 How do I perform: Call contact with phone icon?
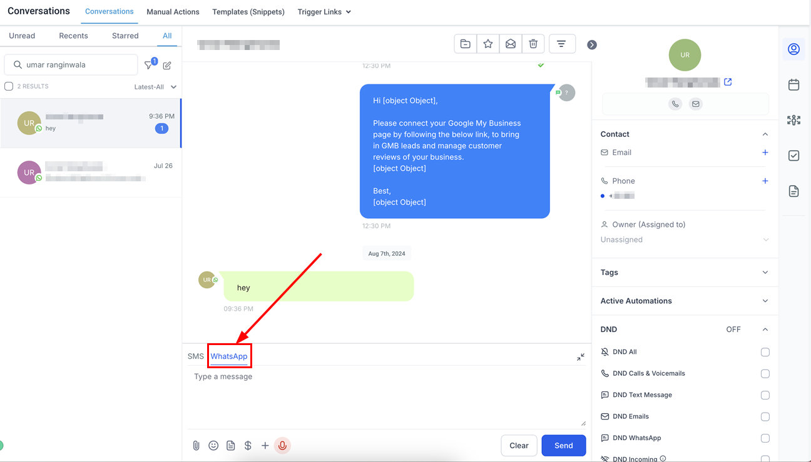pyautogui.click(x=675, y=104)
